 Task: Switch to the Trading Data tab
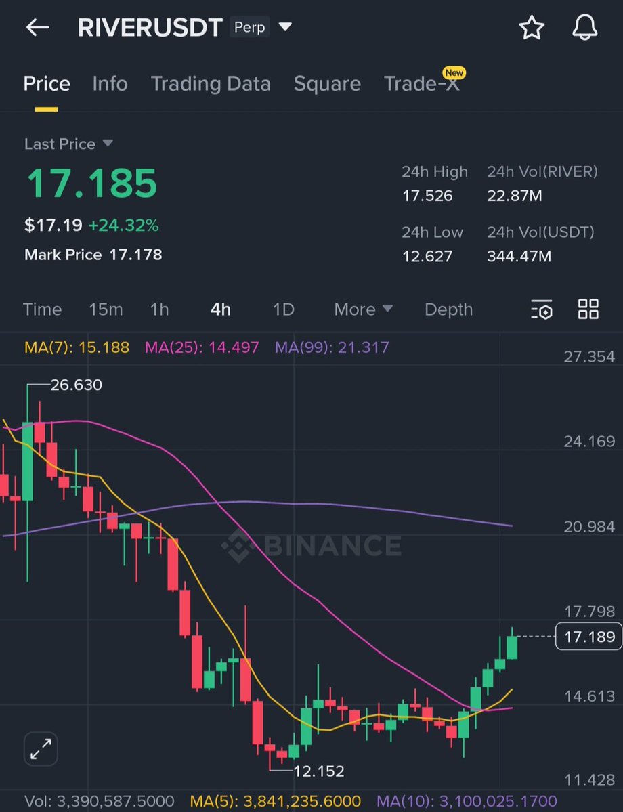211,83
